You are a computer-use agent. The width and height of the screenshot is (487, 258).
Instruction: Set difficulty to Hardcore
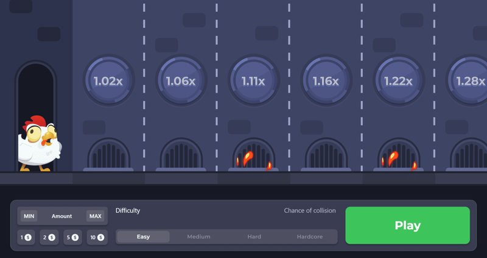point(310,237)
